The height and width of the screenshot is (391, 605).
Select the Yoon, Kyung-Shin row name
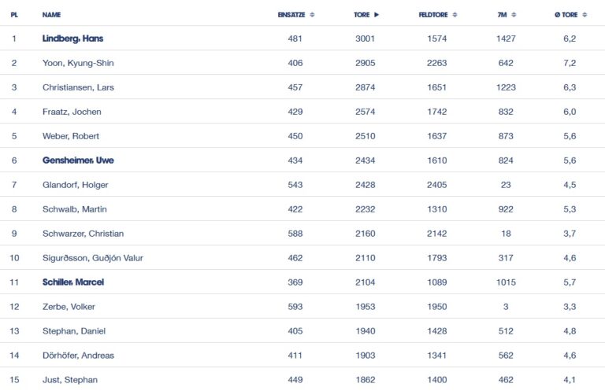78,63
